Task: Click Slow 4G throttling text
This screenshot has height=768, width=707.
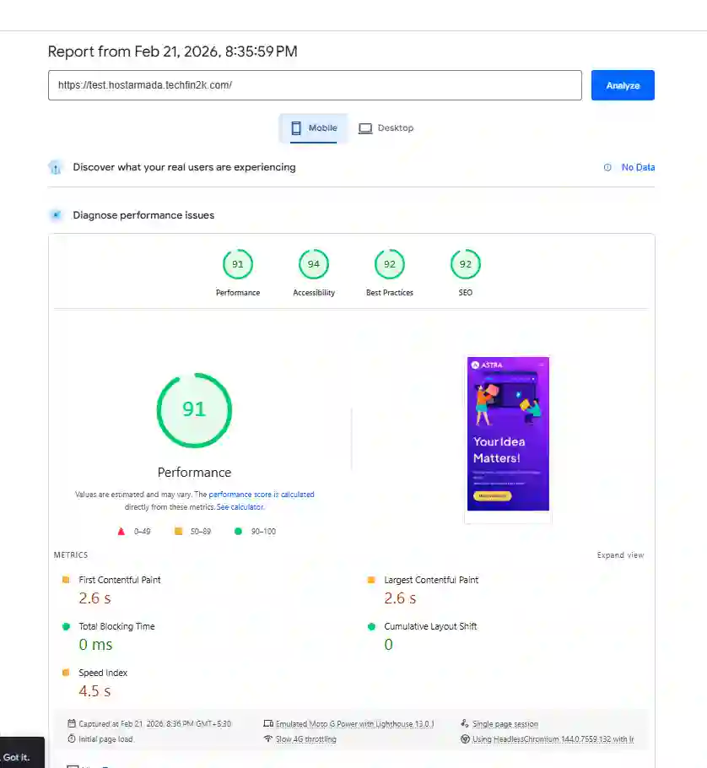Action: [x=306, y=739]
